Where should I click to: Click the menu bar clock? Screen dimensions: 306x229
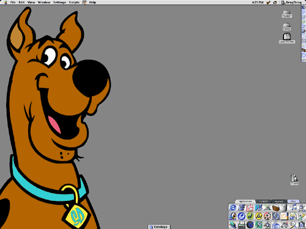pyautogui.click(x=258, y=2)
